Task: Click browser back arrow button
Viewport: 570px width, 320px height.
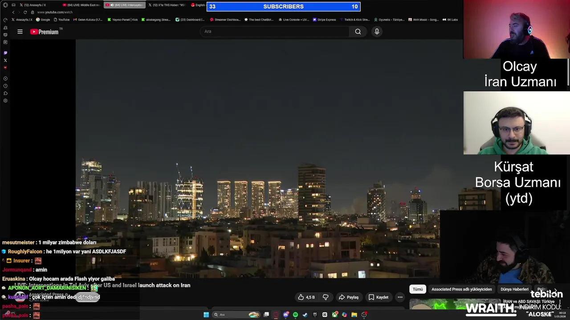Action: (x=13, y=12)
